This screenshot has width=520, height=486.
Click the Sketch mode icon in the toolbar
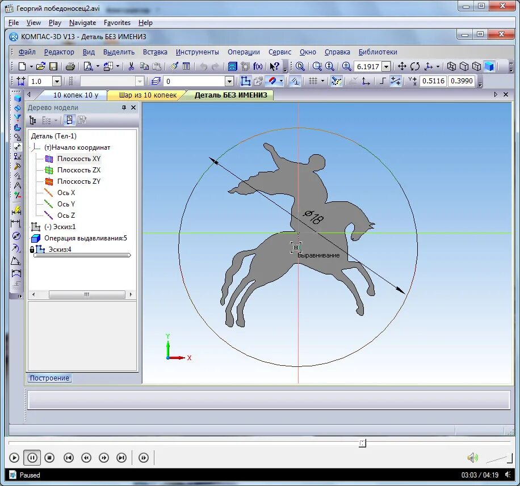point(245,81)
